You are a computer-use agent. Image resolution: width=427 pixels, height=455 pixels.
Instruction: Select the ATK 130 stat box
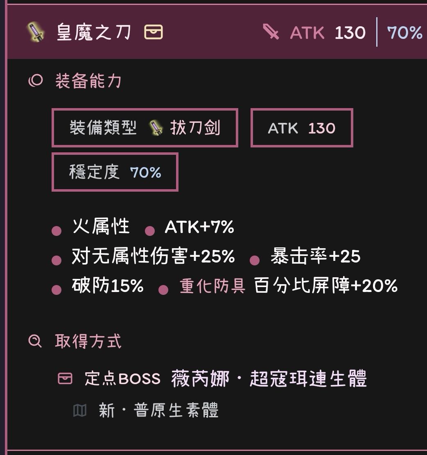click(302, 128)
